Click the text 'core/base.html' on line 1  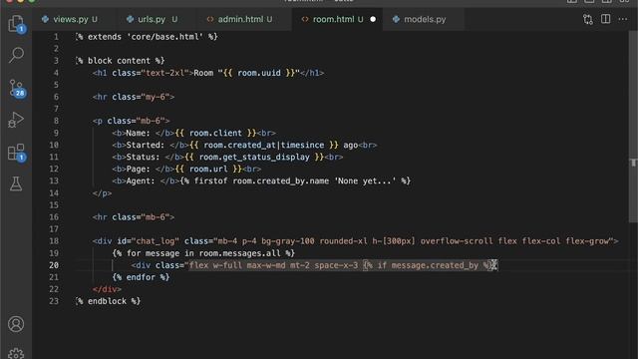[165, 37]
